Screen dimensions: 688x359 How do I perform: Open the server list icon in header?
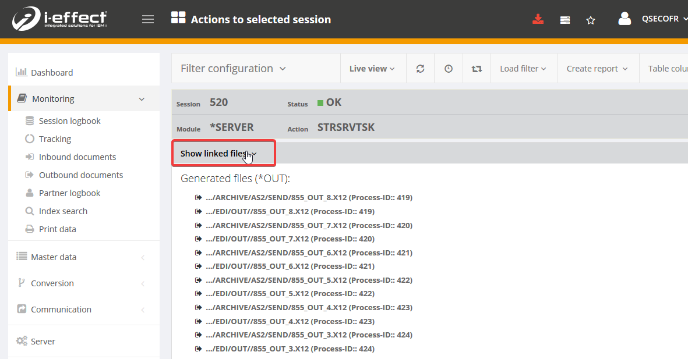[x=564, y=20]
